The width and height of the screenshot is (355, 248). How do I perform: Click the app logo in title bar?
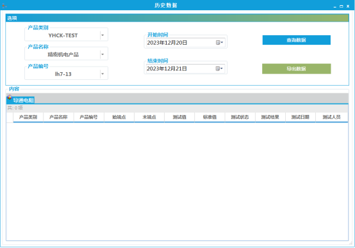(x=4, y=5)
